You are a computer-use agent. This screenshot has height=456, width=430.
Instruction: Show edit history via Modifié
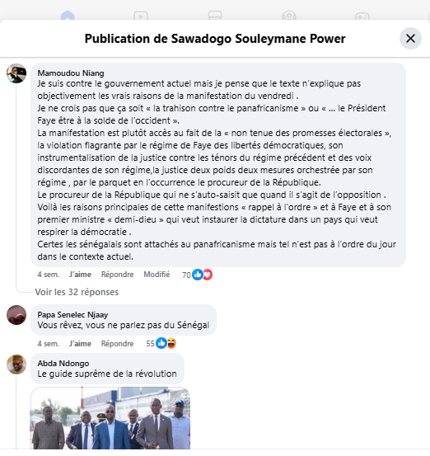tap(157, 275)
